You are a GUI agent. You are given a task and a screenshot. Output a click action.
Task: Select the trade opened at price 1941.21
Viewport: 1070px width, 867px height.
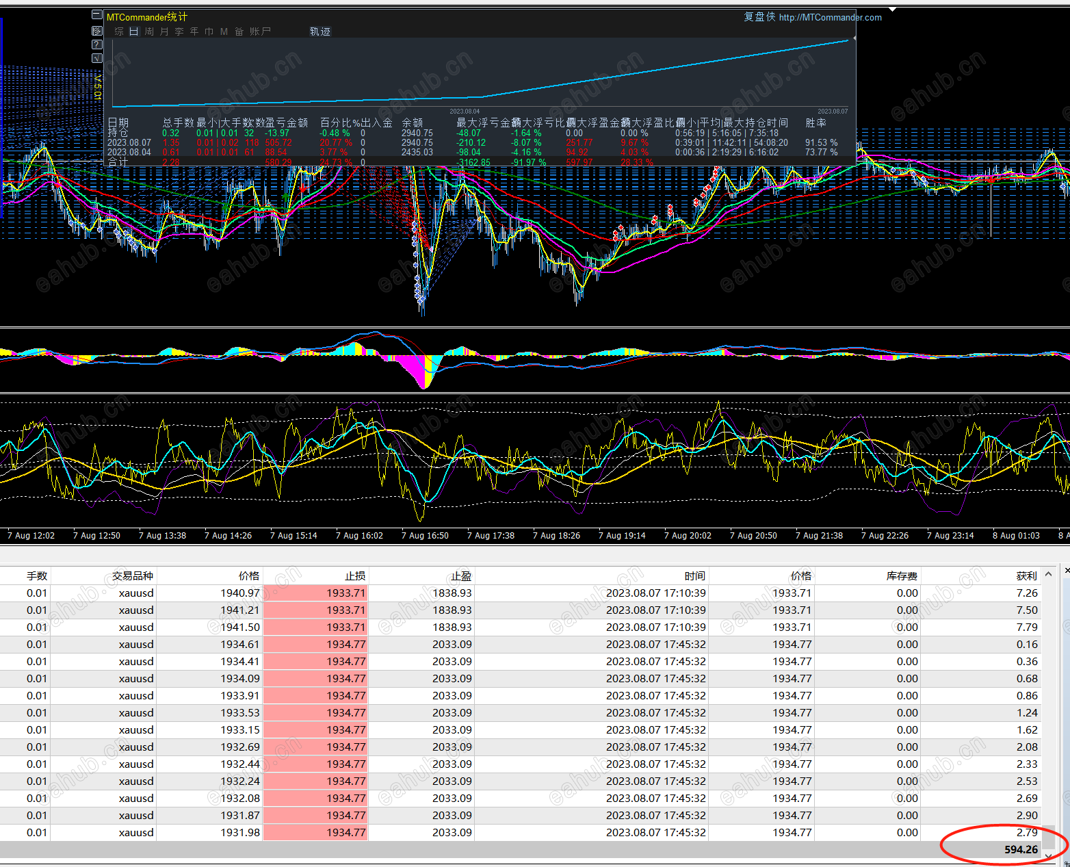pyautogui.click(x=521, y=610)
